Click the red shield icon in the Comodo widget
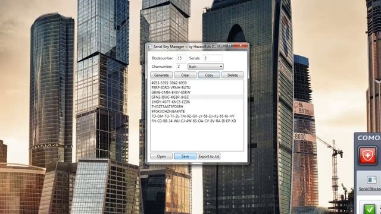 (368, 155)
